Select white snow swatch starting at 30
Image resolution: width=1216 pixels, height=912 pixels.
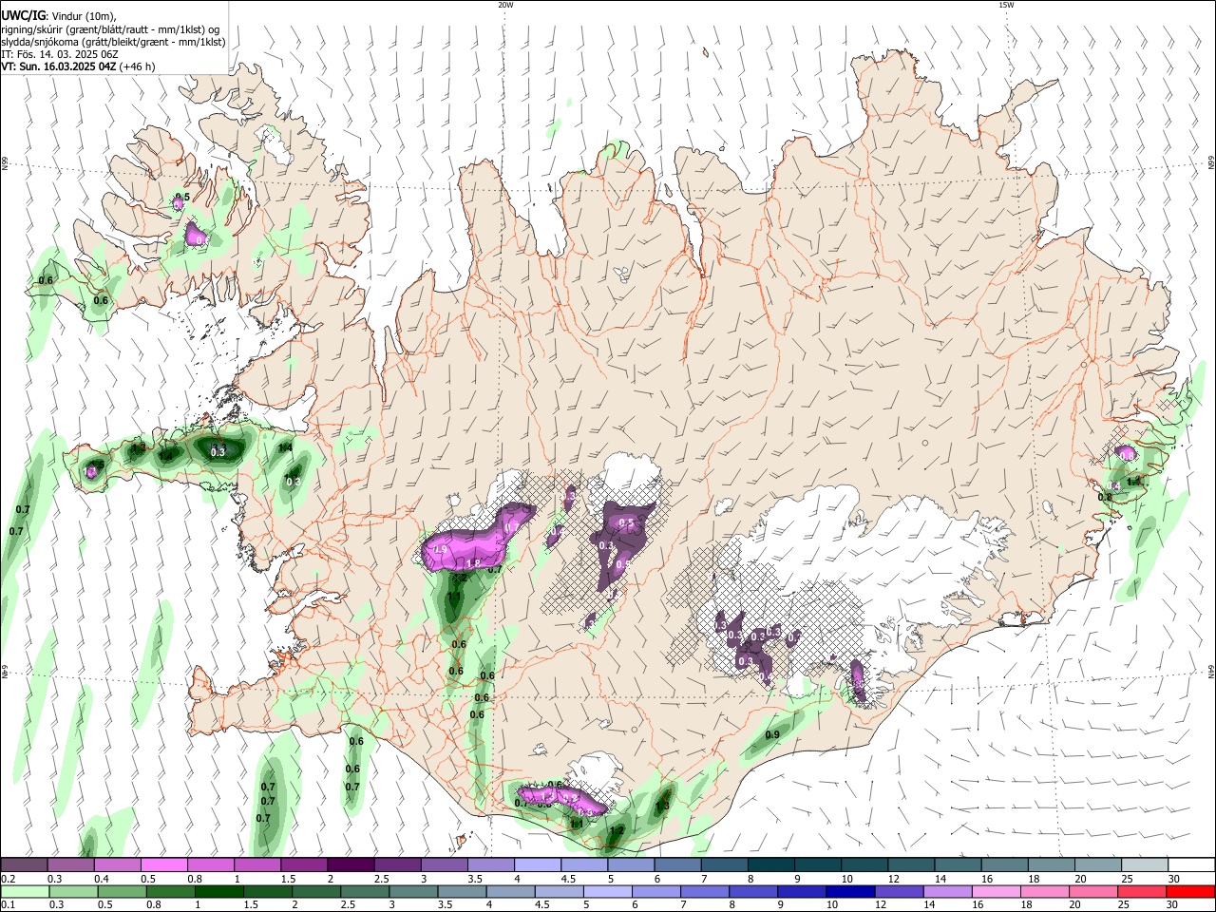1189,864
